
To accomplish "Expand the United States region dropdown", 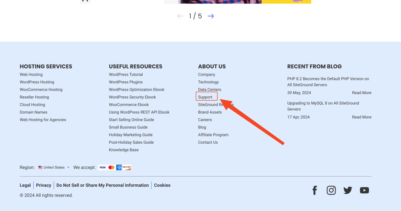I will (54, 168).
